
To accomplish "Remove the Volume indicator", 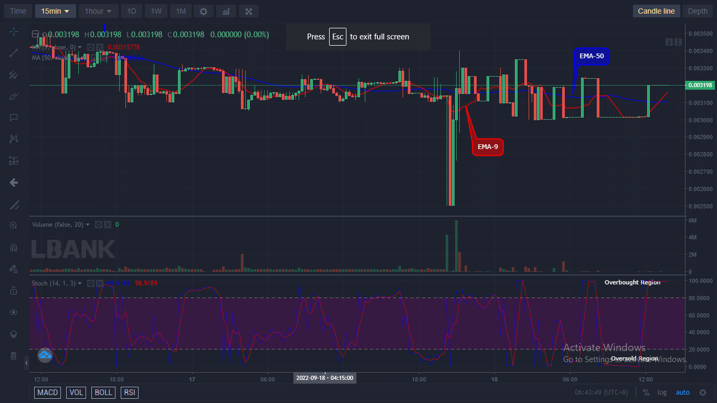I will (x=107, y=225).
